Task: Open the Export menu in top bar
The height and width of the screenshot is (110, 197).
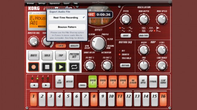Action: [x=66, y=3]
